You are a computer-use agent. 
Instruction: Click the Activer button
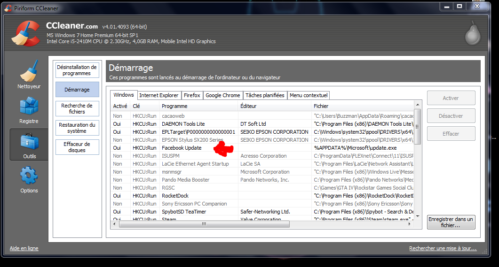coord(451,98)
